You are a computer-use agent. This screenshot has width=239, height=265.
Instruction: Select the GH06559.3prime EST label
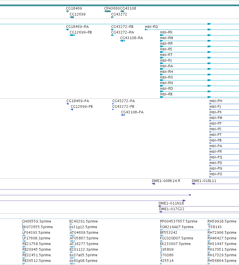pyautogui.click(x=37, y=221)
